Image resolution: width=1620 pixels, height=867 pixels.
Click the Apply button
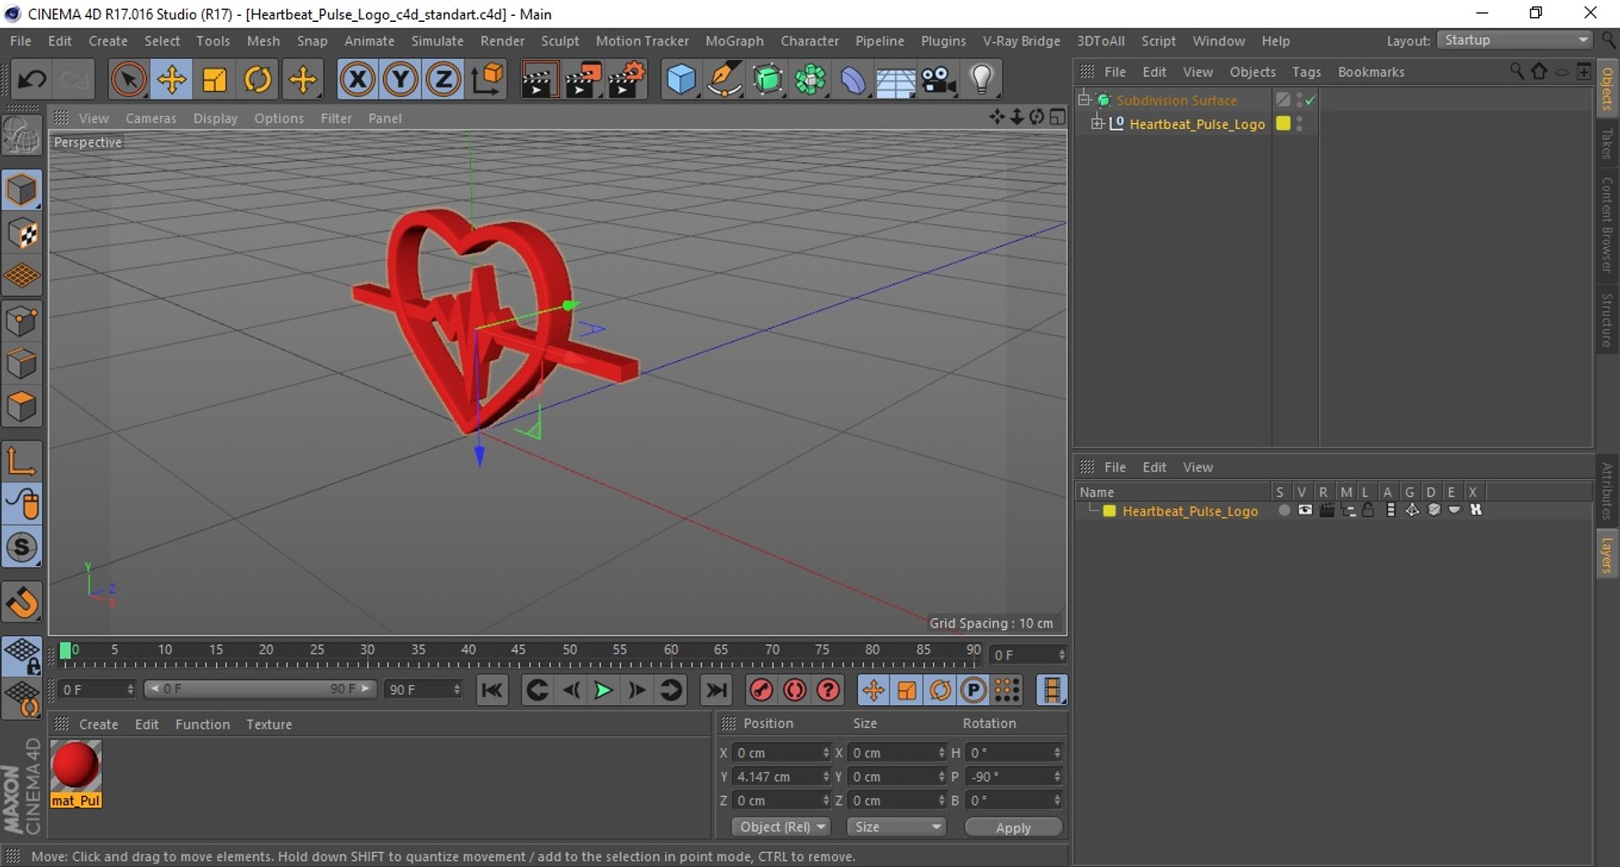[x=1013, y=827]
